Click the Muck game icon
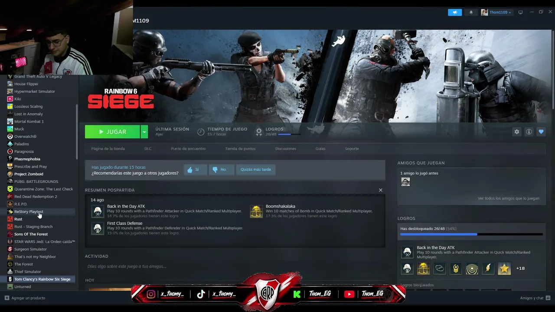Screen dimensions: 555x312 (x=10, y=129)
